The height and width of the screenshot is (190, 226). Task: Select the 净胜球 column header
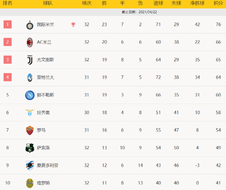coord(197,3)
